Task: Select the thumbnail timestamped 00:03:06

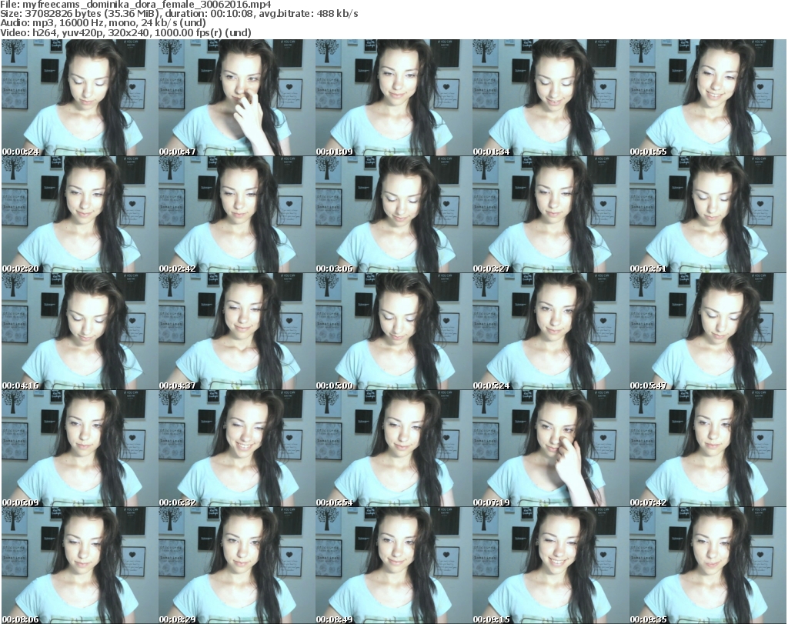Action: tap(393, 215)
